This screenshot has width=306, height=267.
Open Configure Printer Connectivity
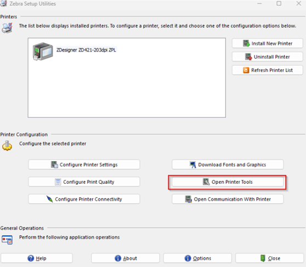click(x=84, y=199)
